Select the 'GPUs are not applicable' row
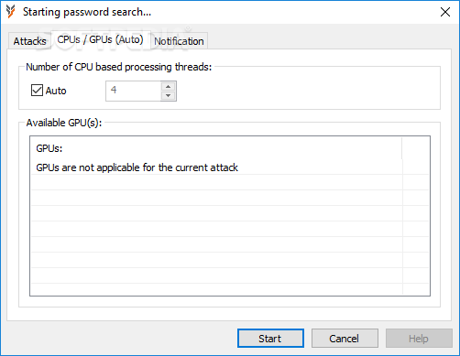The image size is (460, 356). (216, 167)
